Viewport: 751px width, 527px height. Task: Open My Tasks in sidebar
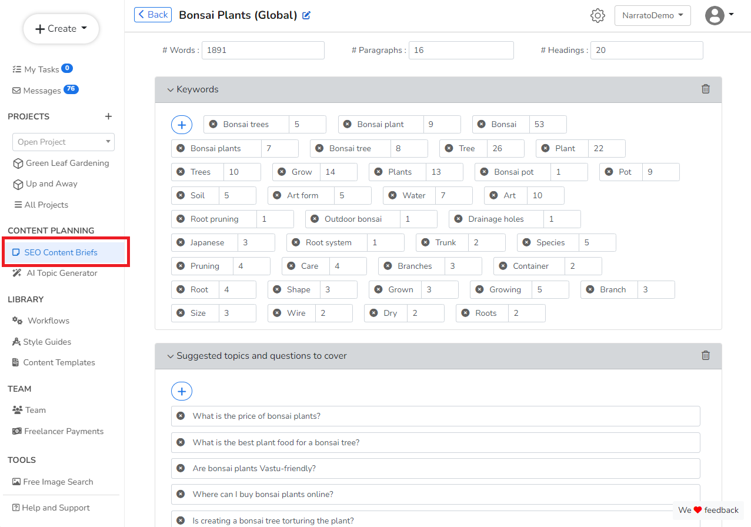42,69
